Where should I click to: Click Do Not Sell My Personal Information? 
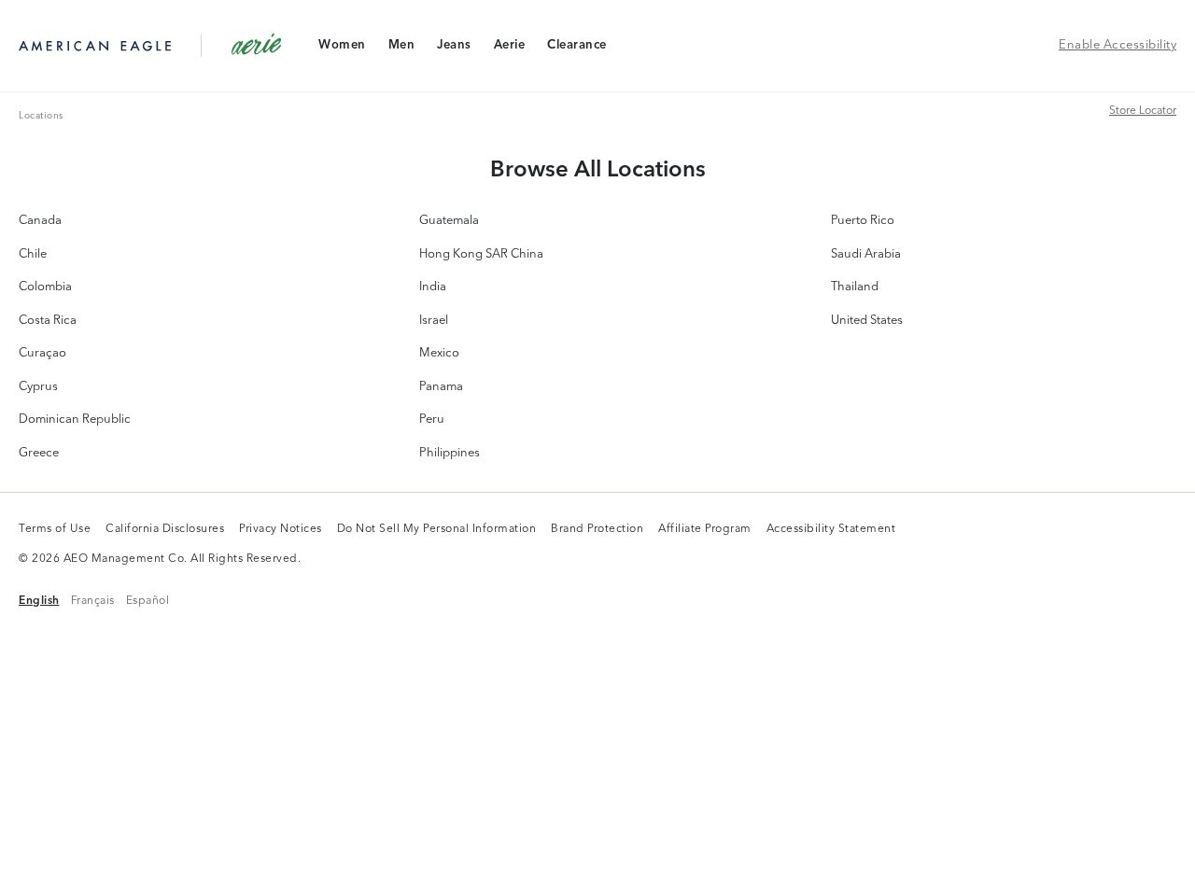(436, 528)
